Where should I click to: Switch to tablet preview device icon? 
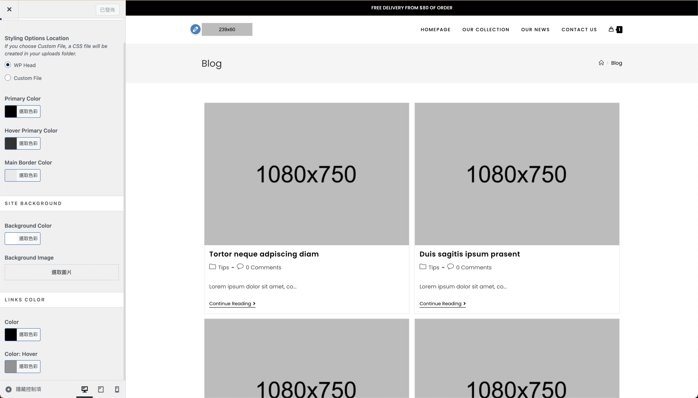pos(101,389)
